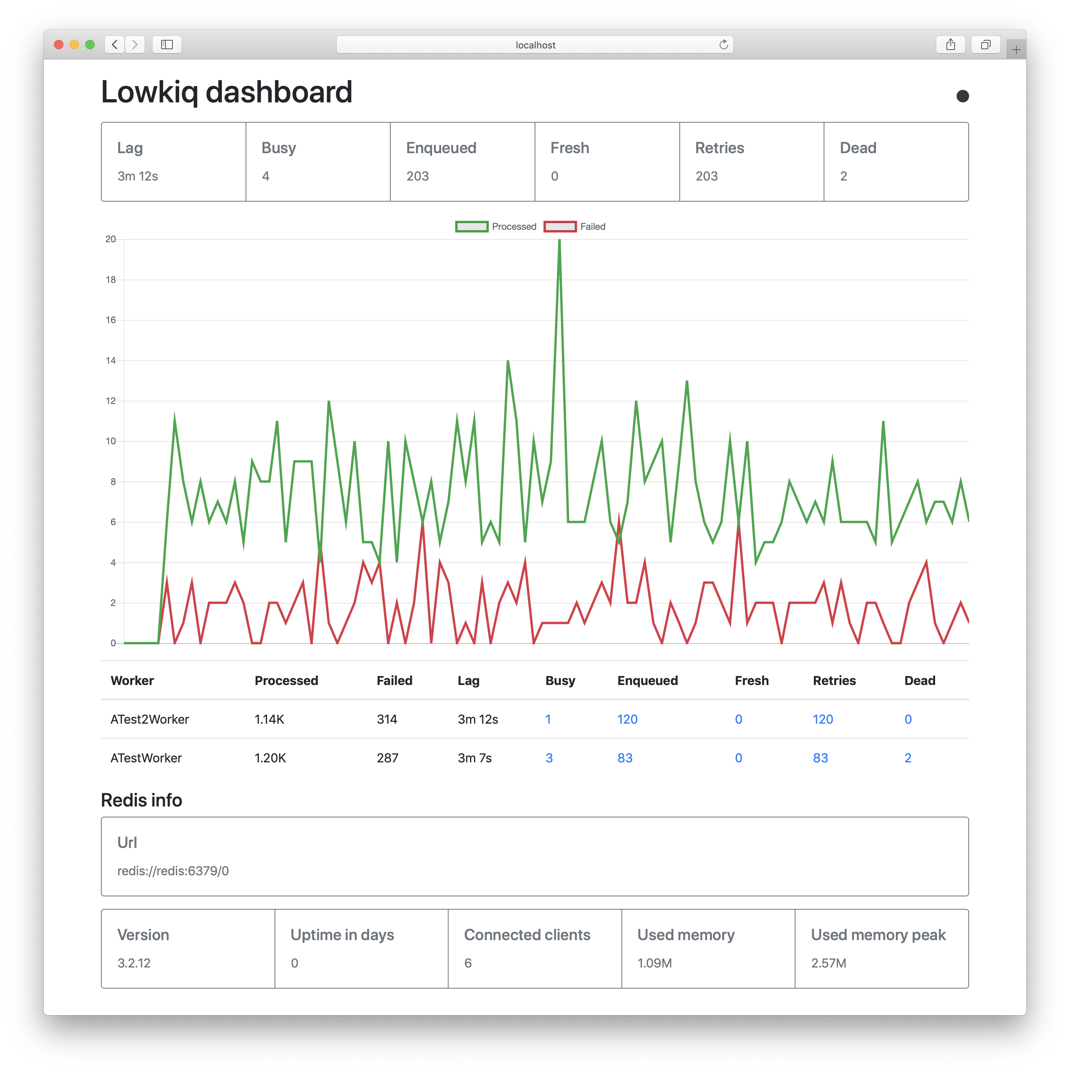Click the Redis url redis://redis:6379/0

[x=173, y=871]
